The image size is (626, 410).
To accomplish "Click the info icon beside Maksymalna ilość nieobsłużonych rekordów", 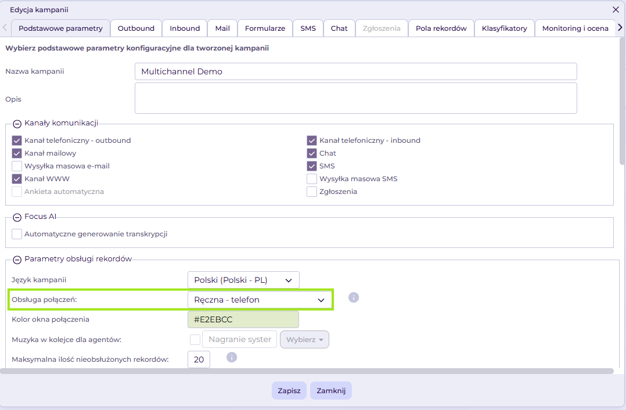I will pyautogui.click(x=232, y=357).
